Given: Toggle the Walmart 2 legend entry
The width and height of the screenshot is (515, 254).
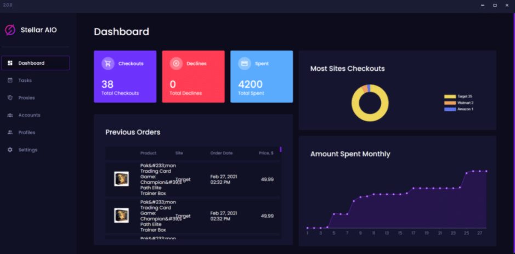Looking at the screenshot, I should [x=459, y=103].
